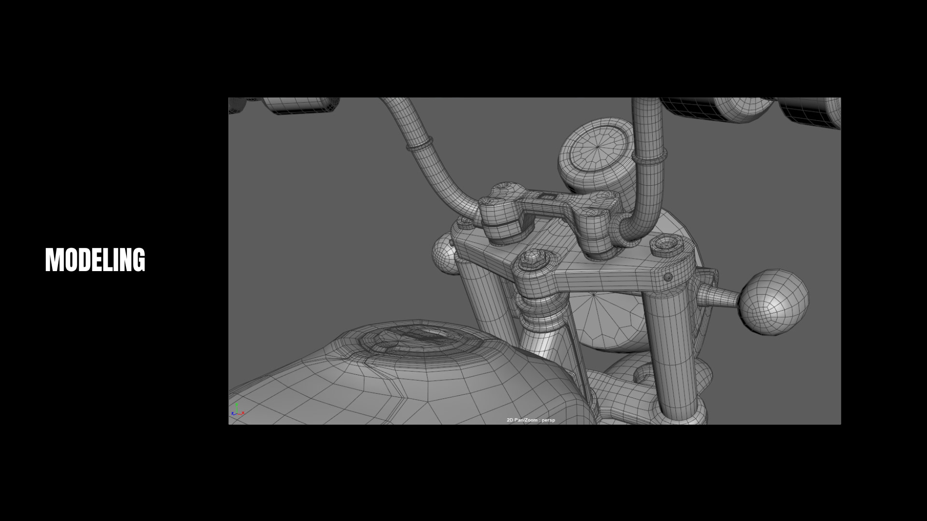Click the headlight back dome mesh
This screenshot has width=927, height=521.
(x=611, y=321)
